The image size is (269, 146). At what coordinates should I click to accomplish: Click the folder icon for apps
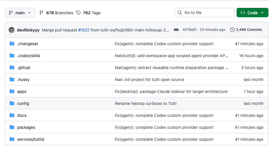tap(12, 91)
